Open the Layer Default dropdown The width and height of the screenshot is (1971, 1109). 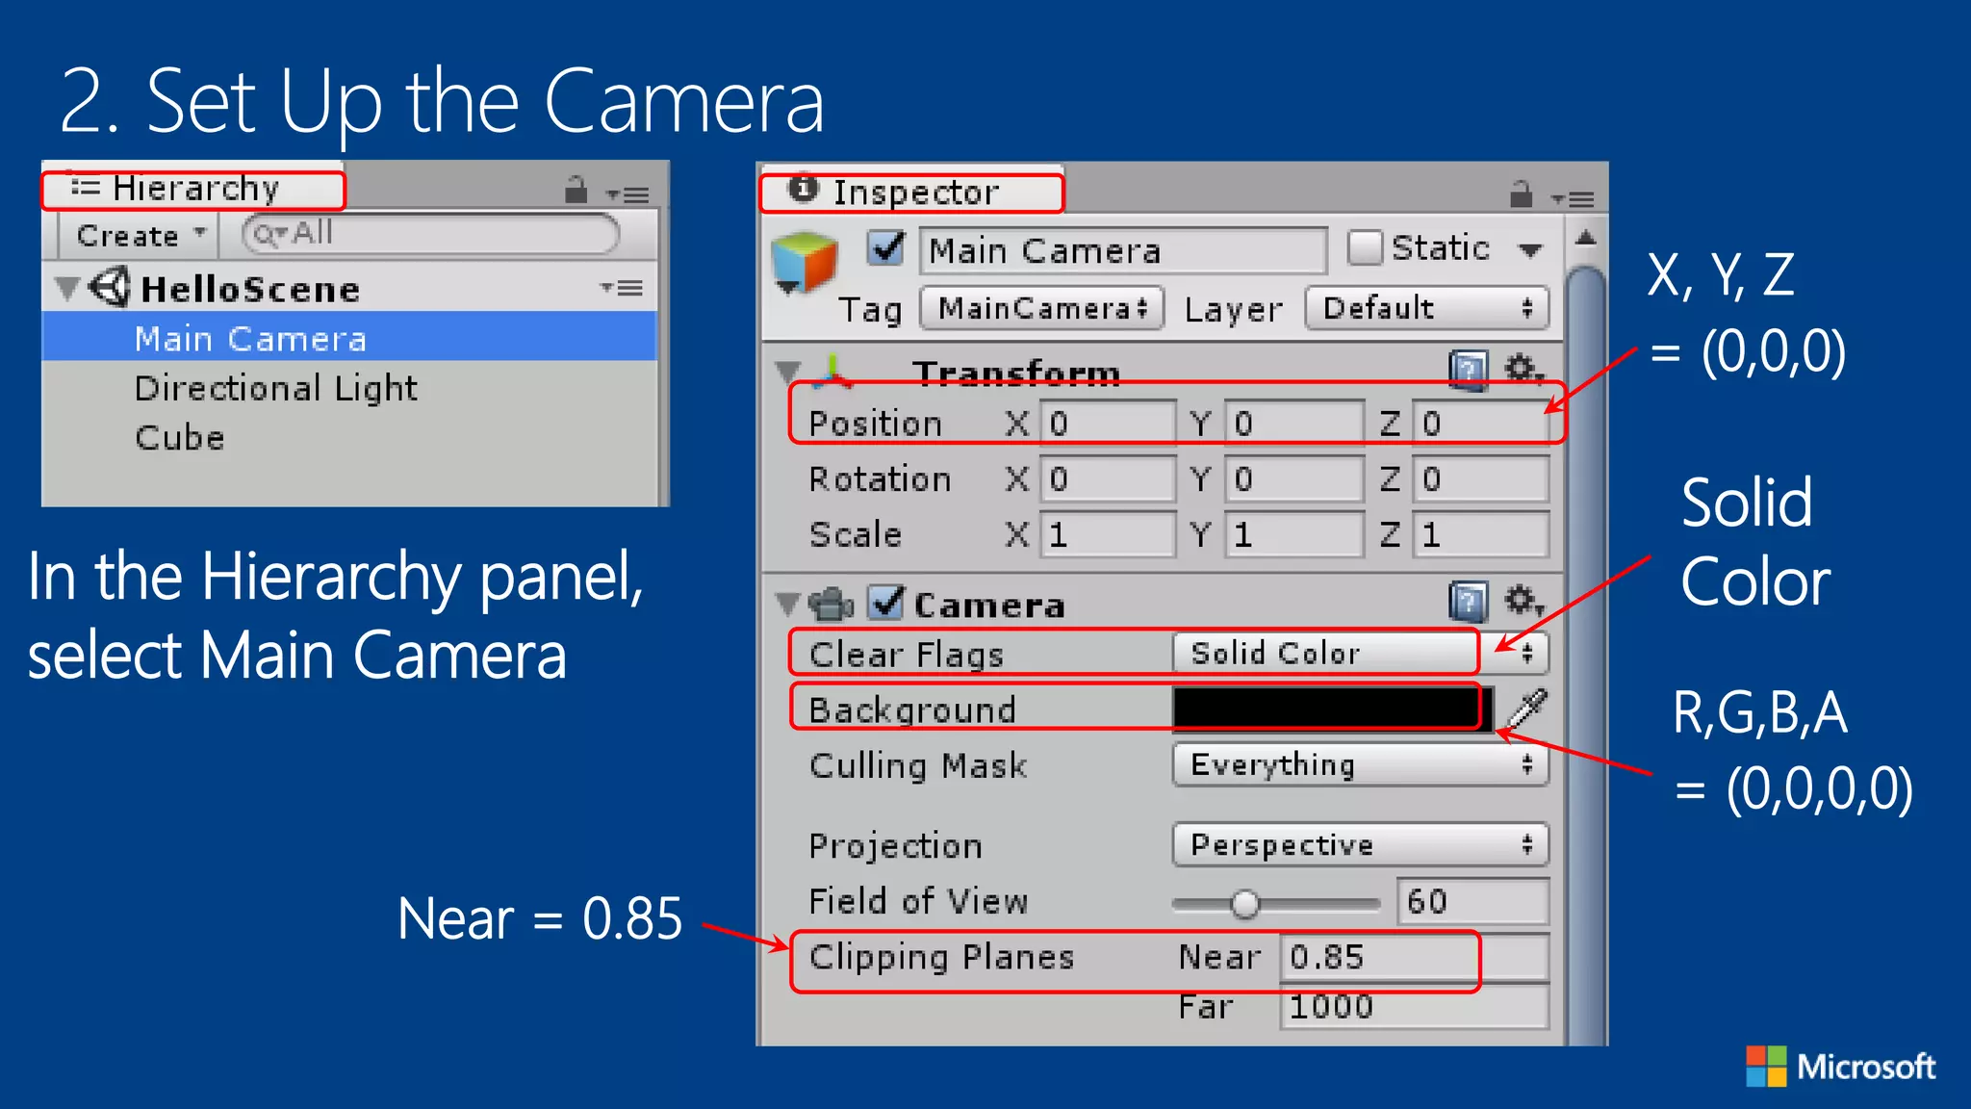click(1427, 308)
